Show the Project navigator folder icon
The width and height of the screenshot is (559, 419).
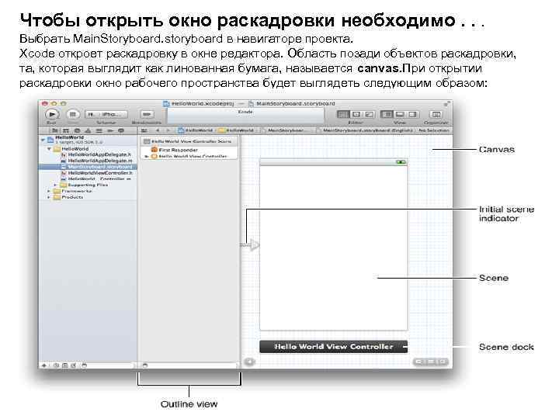tap(54, 131)
